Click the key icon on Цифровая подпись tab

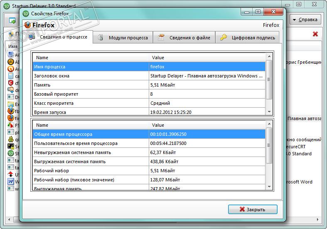pos(224,37)
